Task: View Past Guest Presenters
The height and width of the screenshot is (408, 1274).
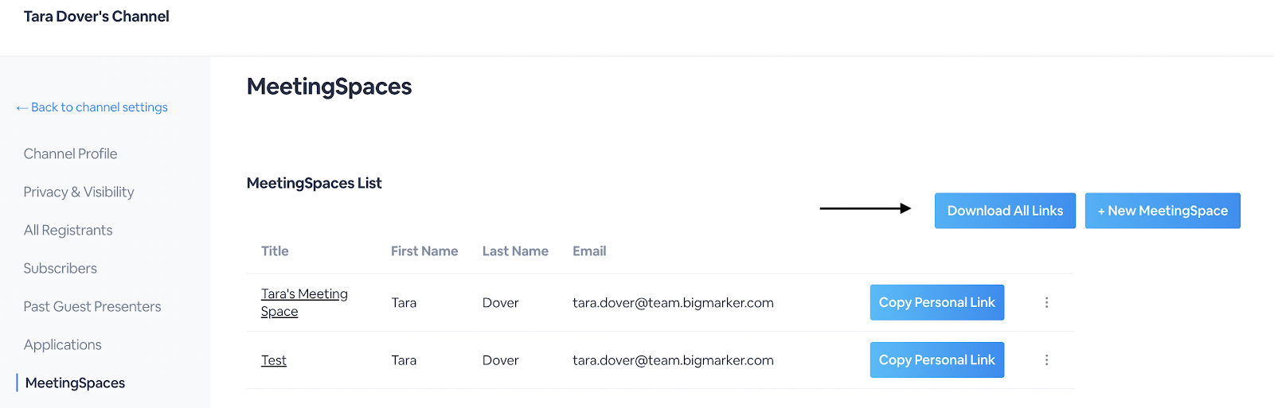Action: click(92, 306)
